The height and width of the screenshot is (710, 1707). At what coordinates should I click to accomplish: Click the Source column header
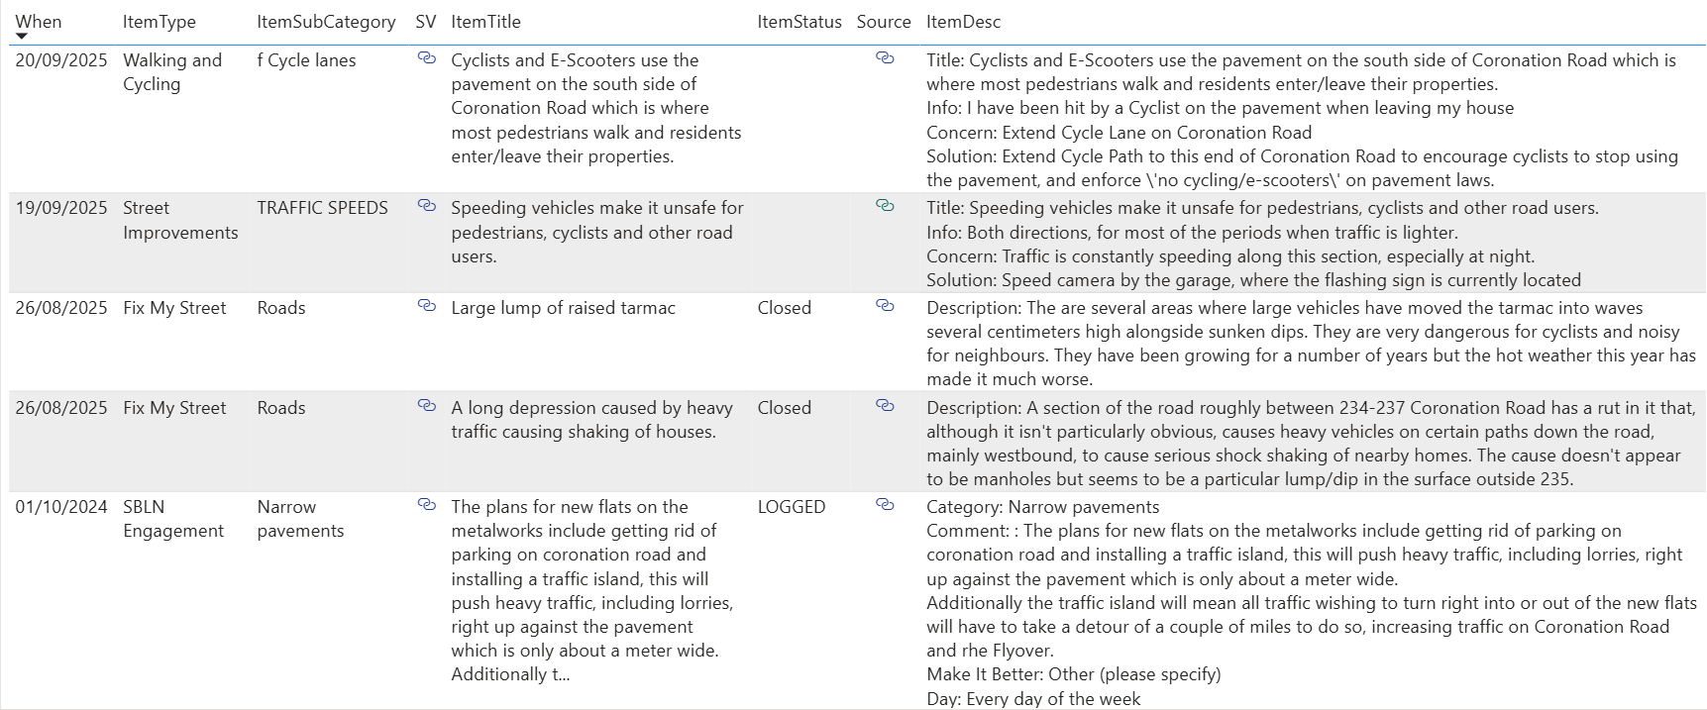click(883, 22)
